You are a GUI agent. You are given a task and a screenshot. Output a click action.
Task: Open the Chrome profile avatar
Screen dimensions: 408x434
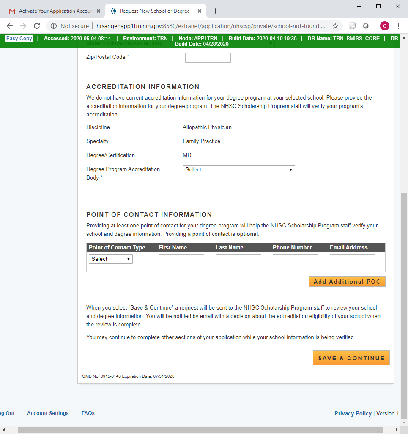point(384,26)
